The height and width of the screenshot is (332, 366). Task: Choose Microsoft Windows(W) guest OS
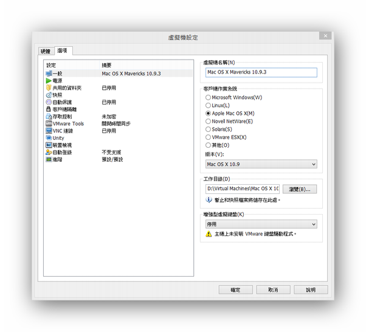(234, 97)
